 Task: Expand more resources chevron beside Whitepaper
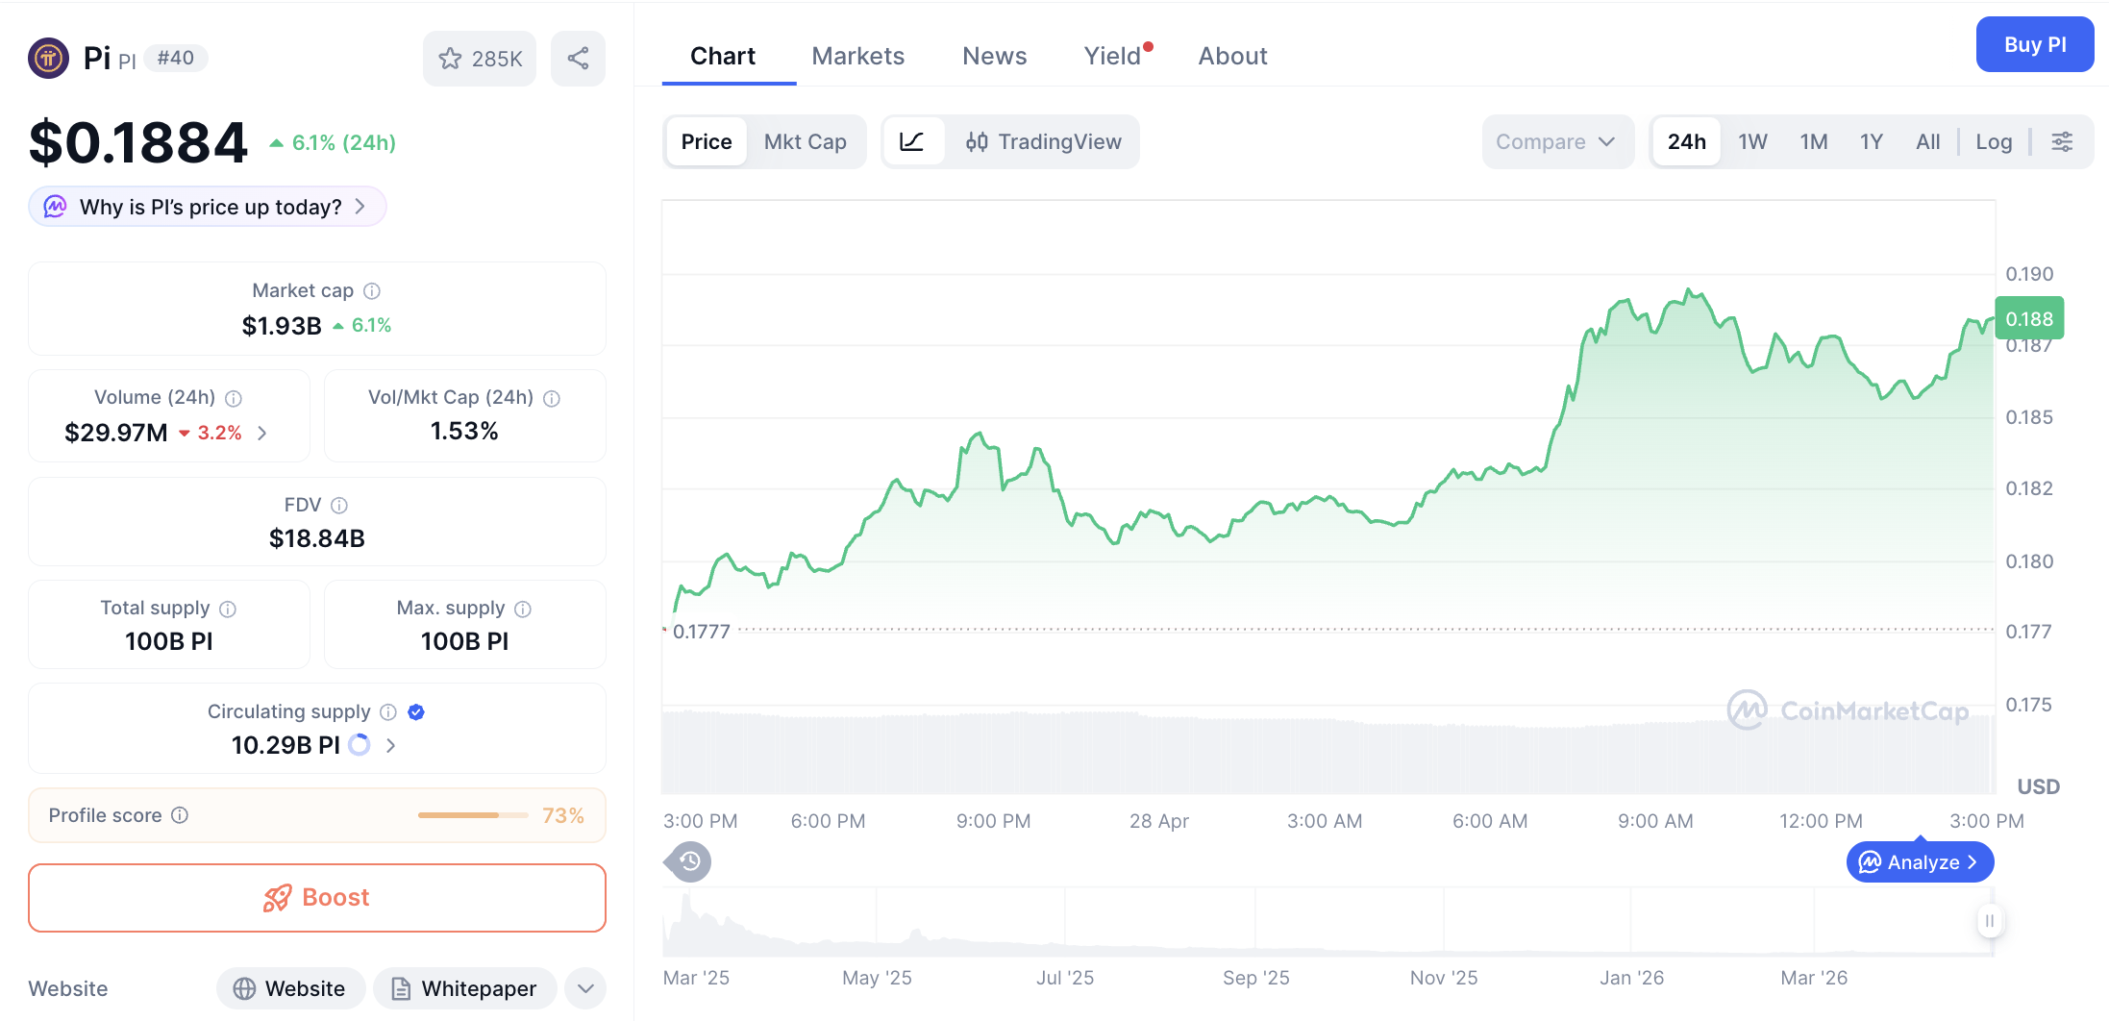(584, 988)
